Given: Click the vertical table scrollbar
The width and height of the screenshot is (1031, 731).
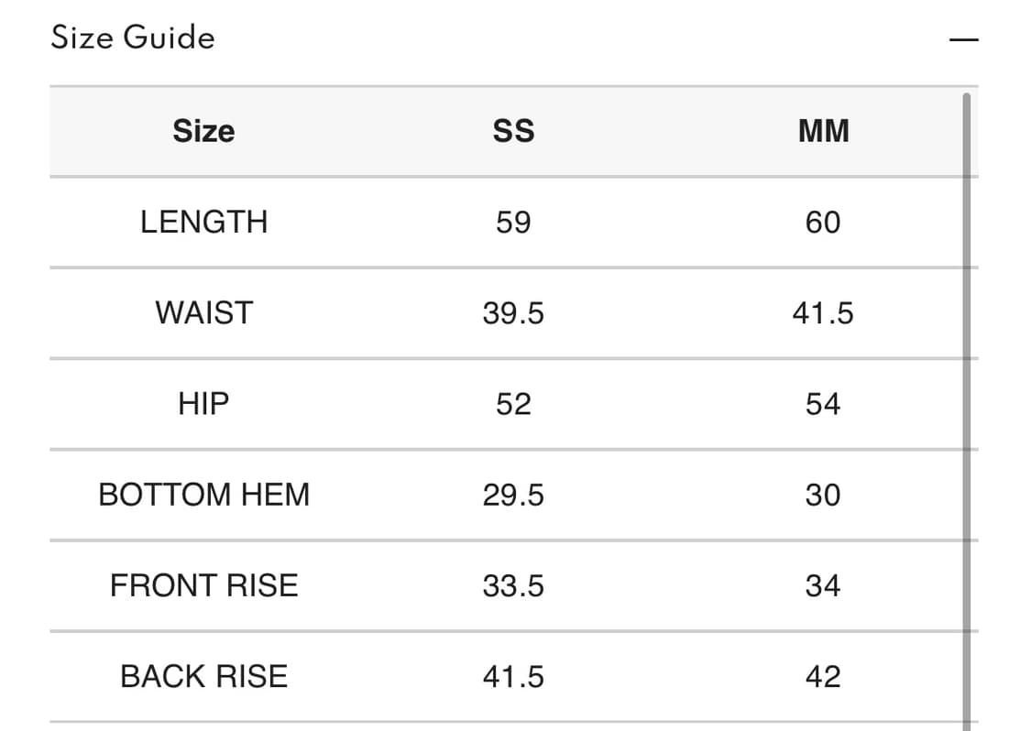Looking at the screenshot, I should [967, 411].
